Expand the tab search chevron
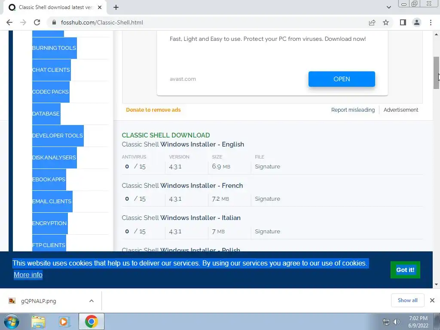The height and width of the screenshot is (330, 440). click(388, 8)
